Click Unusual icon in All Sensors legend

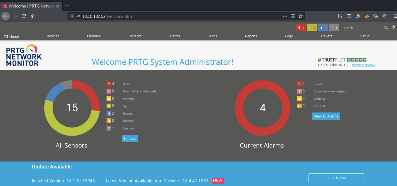coord(109,121)
